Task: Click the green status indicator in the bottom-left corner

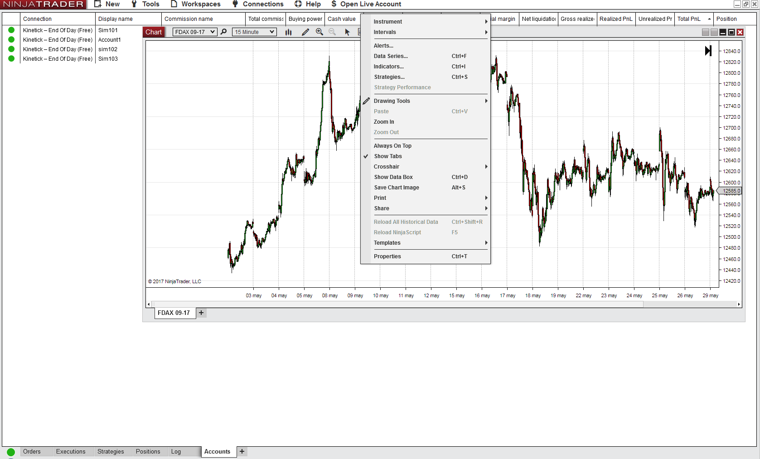Action: pyautogui.click(x=11, y=452)
